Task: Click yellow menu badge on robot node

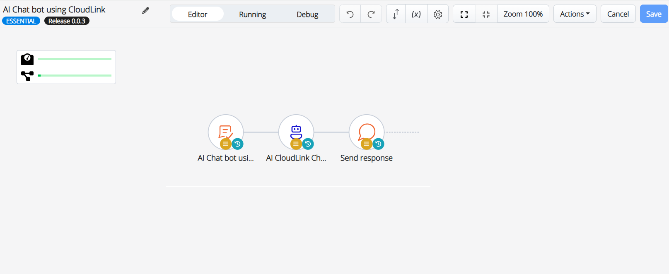Action: (x=296, y=144)
